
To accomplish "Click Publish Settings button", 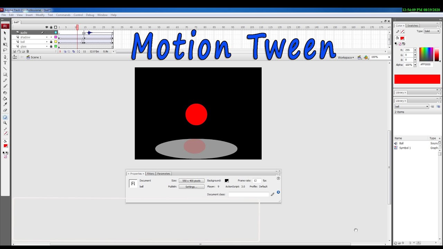I will [x=191, y=187].
